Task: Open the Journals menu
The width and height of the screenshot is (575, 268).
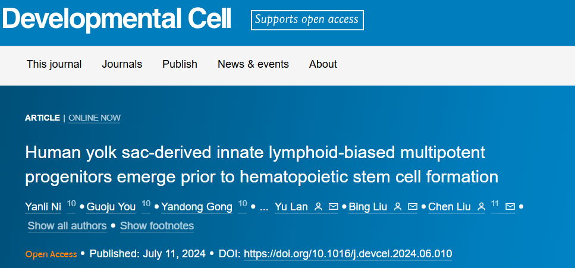Action: [x=122, y=64]
